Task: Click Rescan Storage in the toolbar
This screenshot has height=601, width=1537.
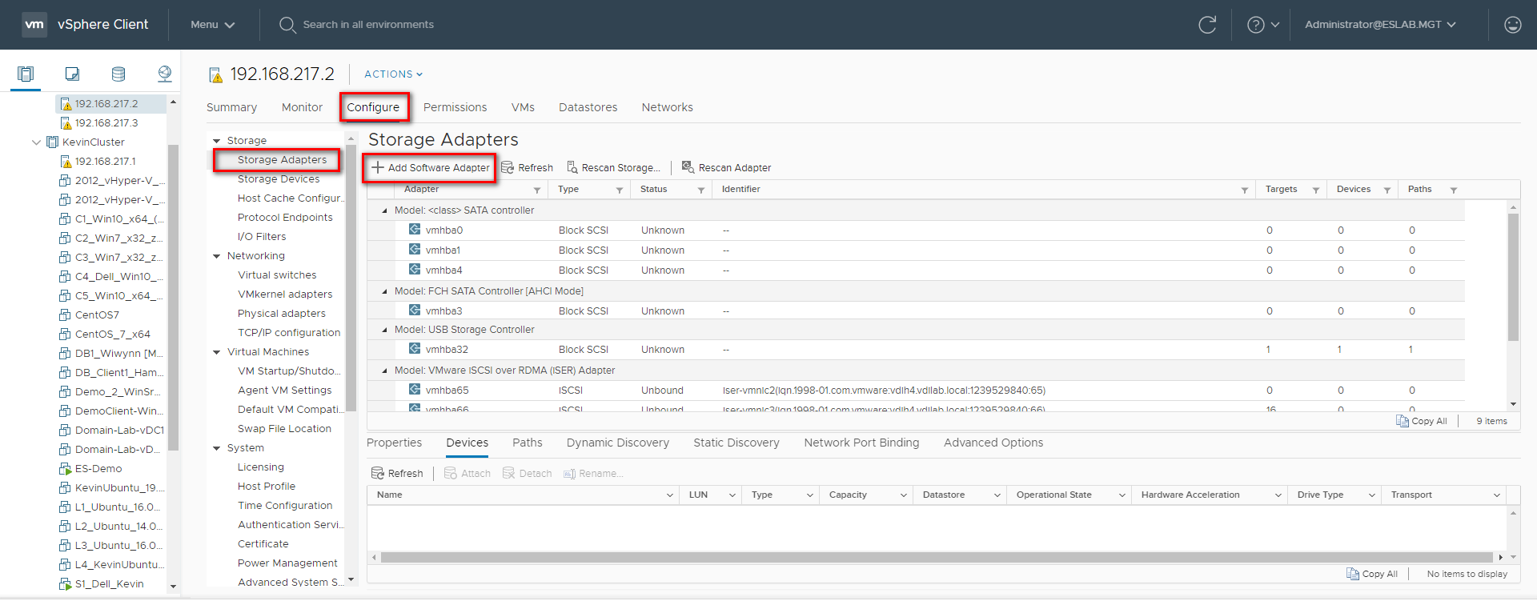Action: tap(614, 168)
